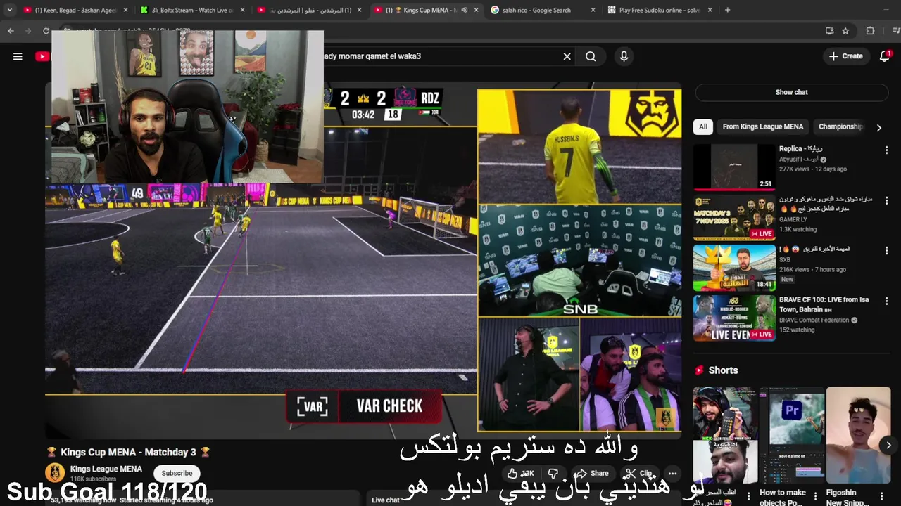Select the 'From Kings League MENA' chip
901x506 pixels.
pyautogui.click(x=762, y=126)
